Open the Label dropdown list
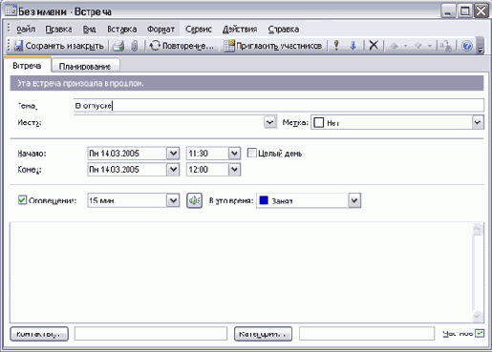Image resolution: width=492 pixels, height=352 pixels. 478,122
